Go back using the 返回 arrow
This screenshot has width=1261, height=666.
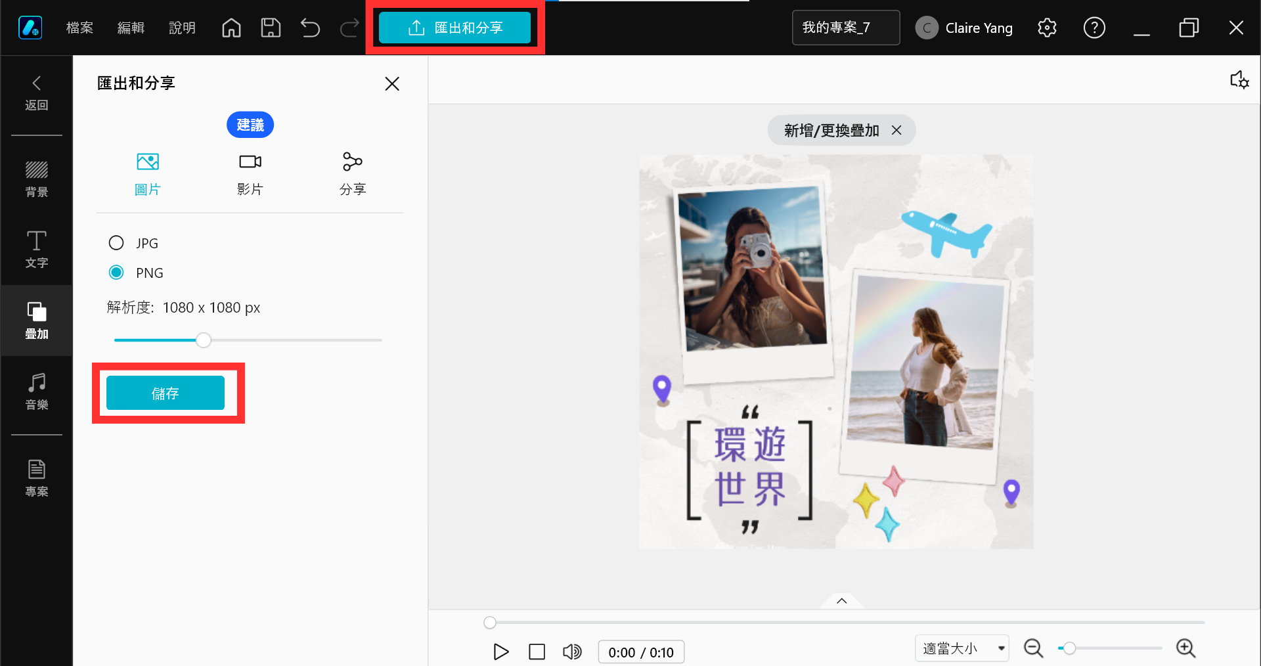click(37, 92)
